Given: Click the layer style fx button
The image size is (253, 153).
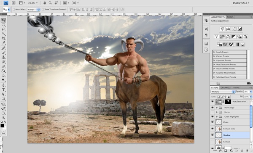Looking at the screenshot, I should (221, 150).
